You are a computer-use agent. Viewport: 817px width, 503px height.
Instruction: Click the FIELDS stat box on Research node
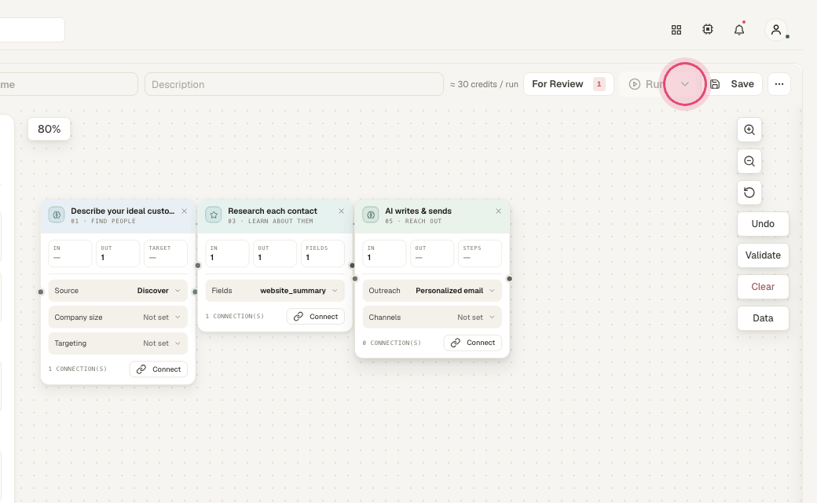[323, 253]
